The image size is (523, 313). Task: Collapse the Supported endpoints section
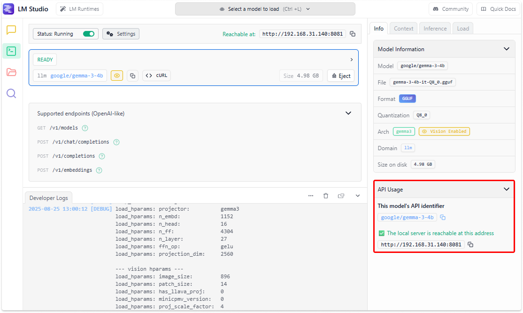pos(348,113)
